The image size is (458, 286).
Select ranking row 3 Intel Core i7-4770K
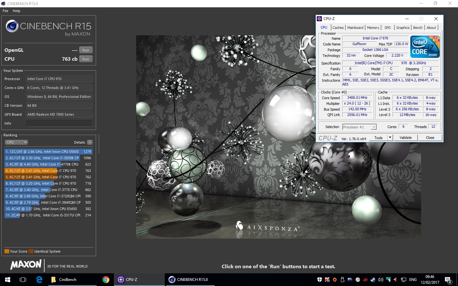48,164
